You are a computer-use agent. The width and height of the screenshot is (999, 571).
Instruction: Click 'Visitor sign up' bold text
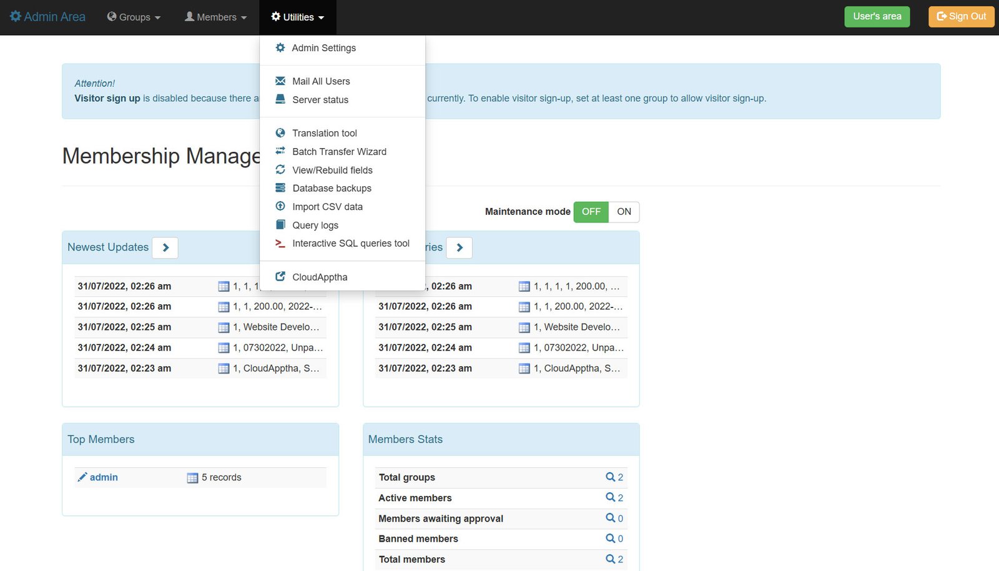point(107,98)
